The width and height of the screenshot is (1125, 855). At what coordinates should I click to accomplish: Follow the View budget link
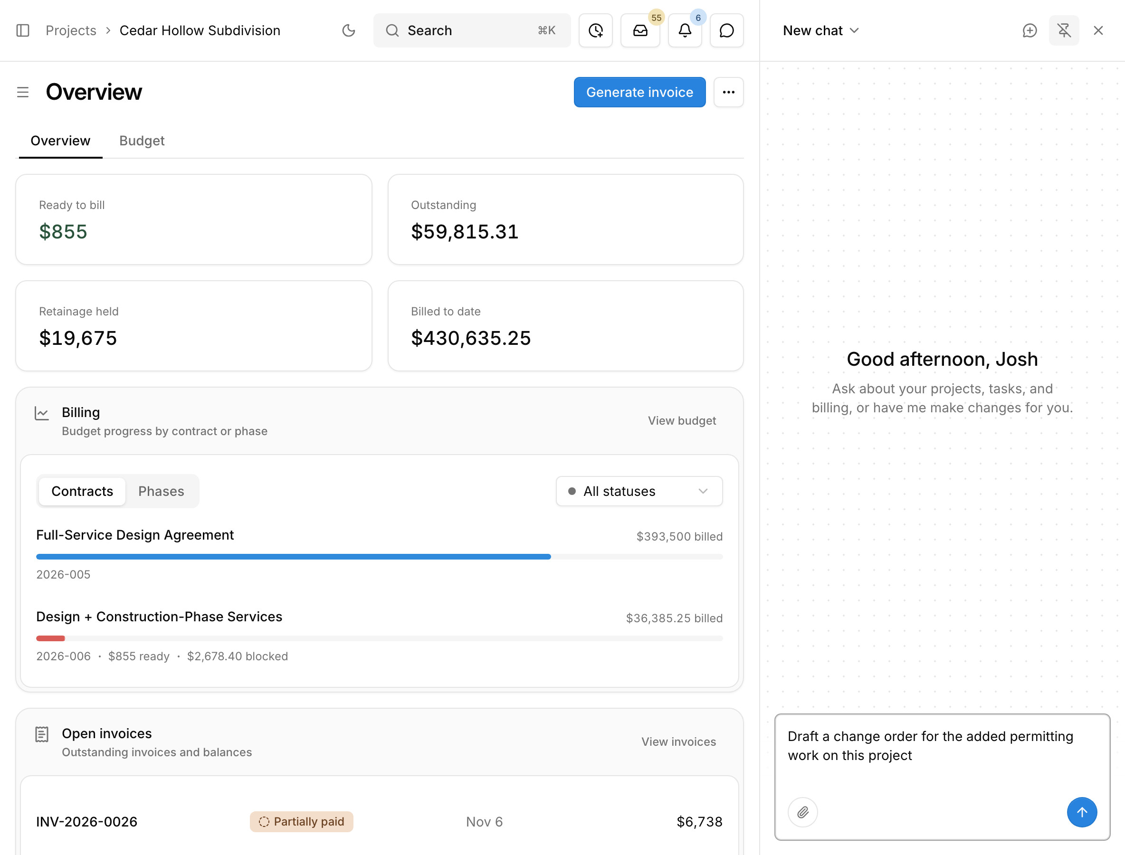coord(682,421)
